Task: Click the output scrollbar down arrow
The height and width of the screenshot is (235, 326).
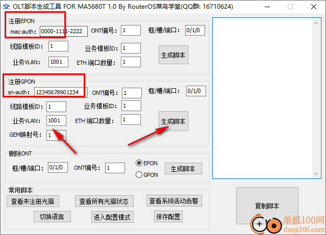Action: click(x=316, y=173)
